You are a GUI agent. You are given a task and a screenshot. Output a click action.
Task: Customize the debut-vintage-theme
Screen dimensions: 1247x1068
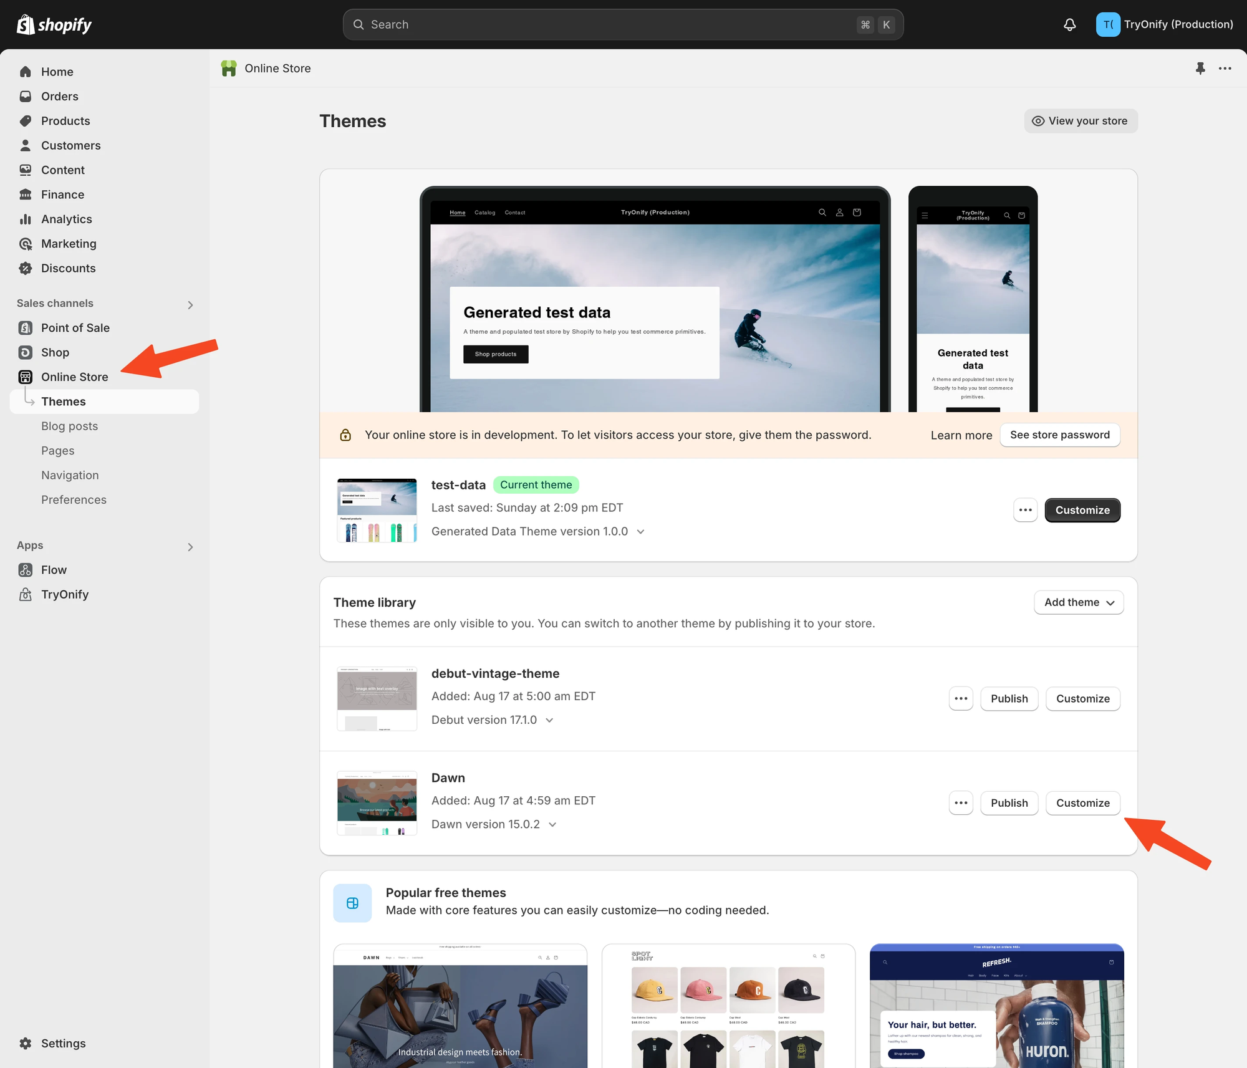coord(1082,698)
